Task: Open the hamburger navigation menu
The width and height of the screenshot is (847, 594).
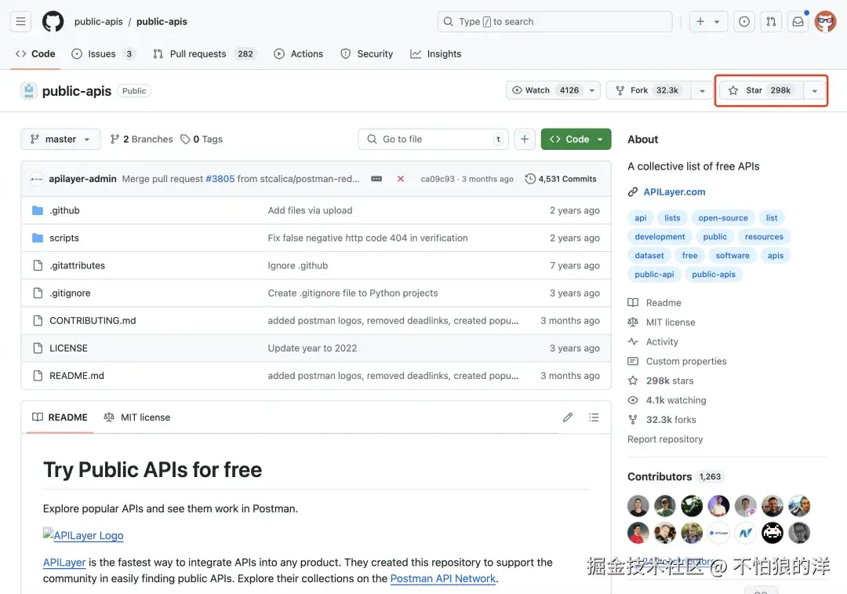Action: pyautogui.click(x=20, y=22)
